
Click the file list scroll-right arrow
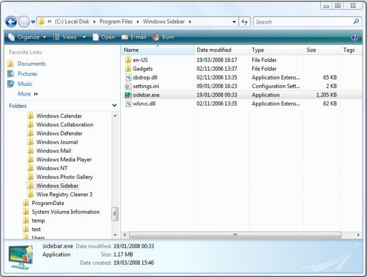point(358,235)
